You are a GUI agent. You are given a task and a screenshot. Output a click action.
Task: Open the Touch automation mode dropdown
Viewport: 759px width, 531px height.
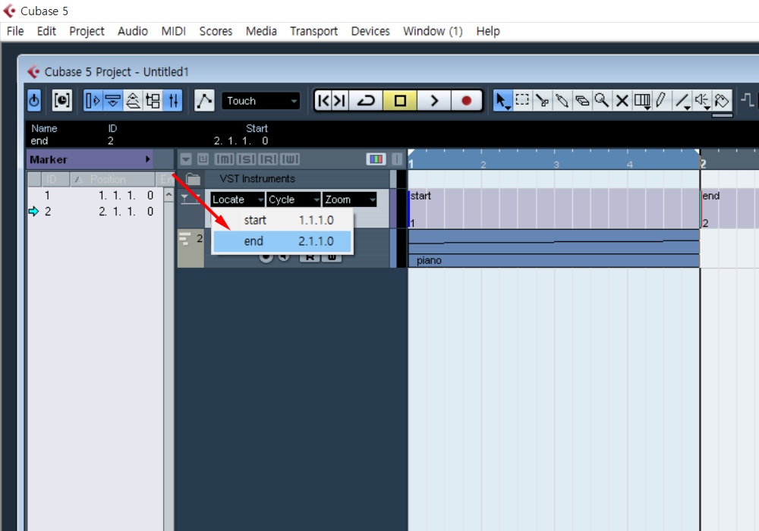261,101
